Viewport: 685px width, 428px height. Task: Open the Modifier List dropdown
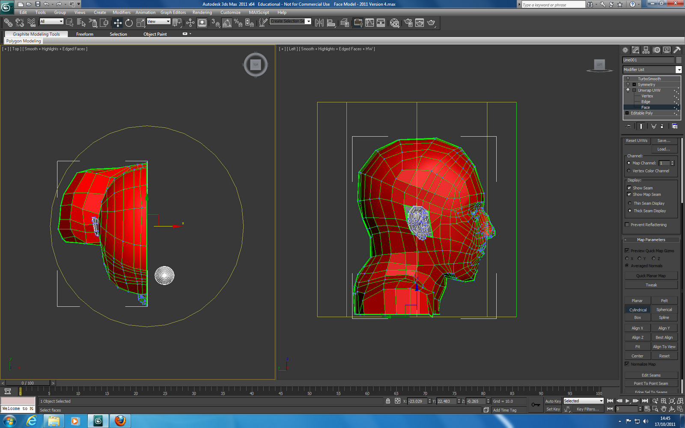pyautogui.click(x=678, y=69)
